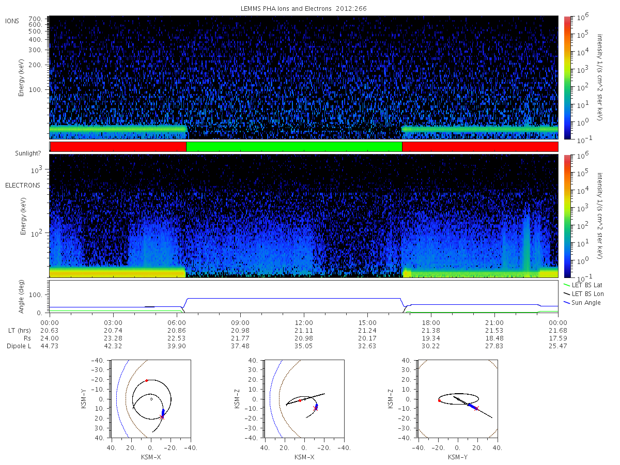Screen dimensions: 620x465
Task: Click the green LET BS Lat legend line
Action: click(567, 285)
